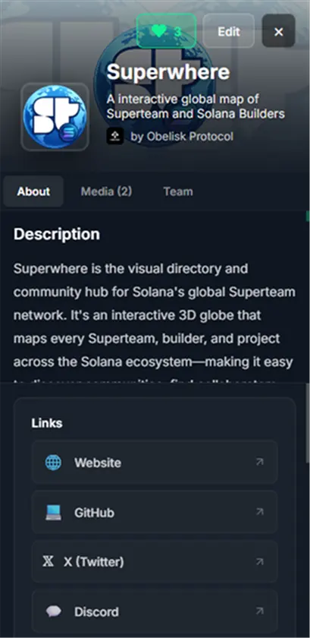
Task: Click the external arrow on GitHub row
Action: (x=259, y=512)
